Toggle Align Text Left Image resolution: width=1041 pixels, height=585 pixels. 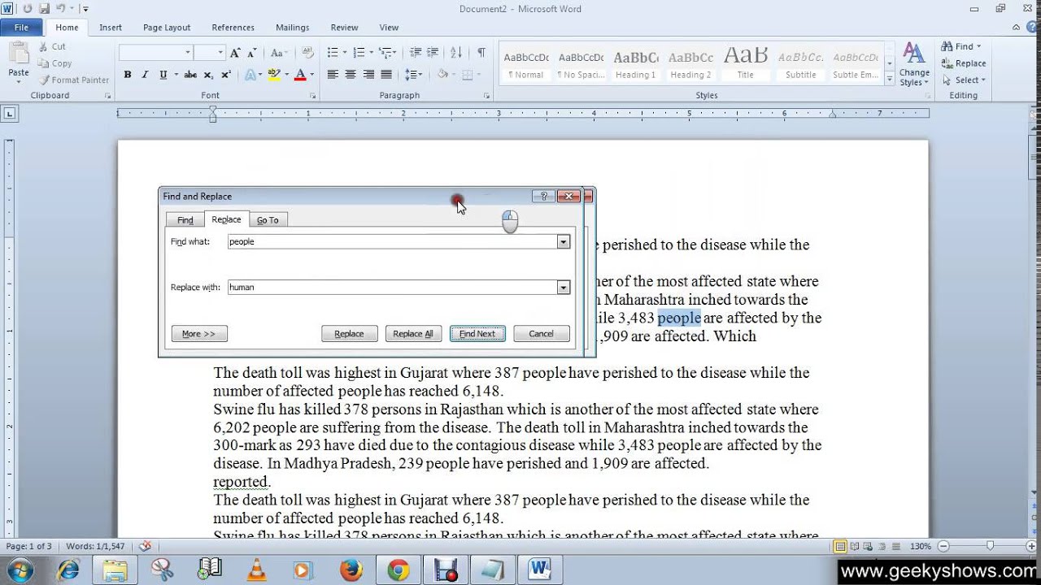pyautogui.click(x=333, y=75)
